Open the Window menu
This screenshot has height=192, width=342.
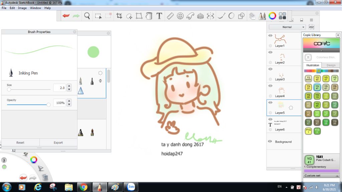[35, 8]
